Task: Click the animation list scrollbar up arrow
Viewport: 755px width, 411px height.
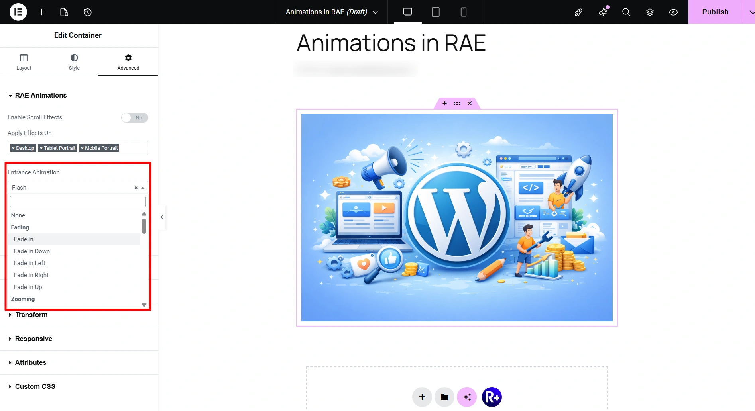Action: click(x=144, y=214)
